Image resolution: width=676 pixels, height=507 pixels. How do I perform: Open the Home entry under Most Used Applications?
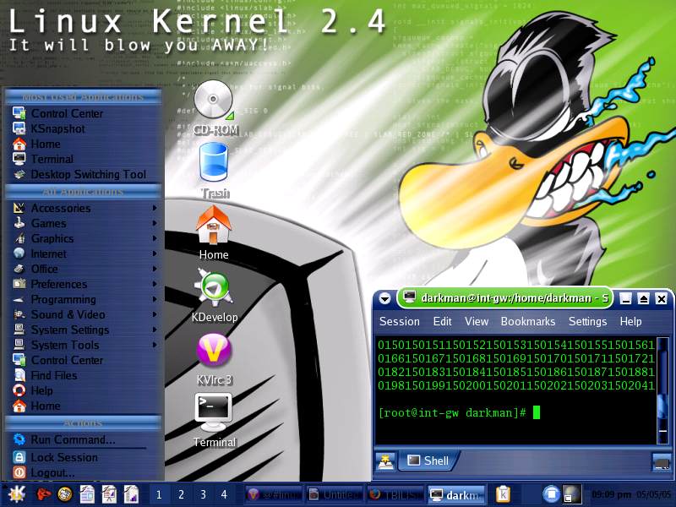tap(84, 144)
